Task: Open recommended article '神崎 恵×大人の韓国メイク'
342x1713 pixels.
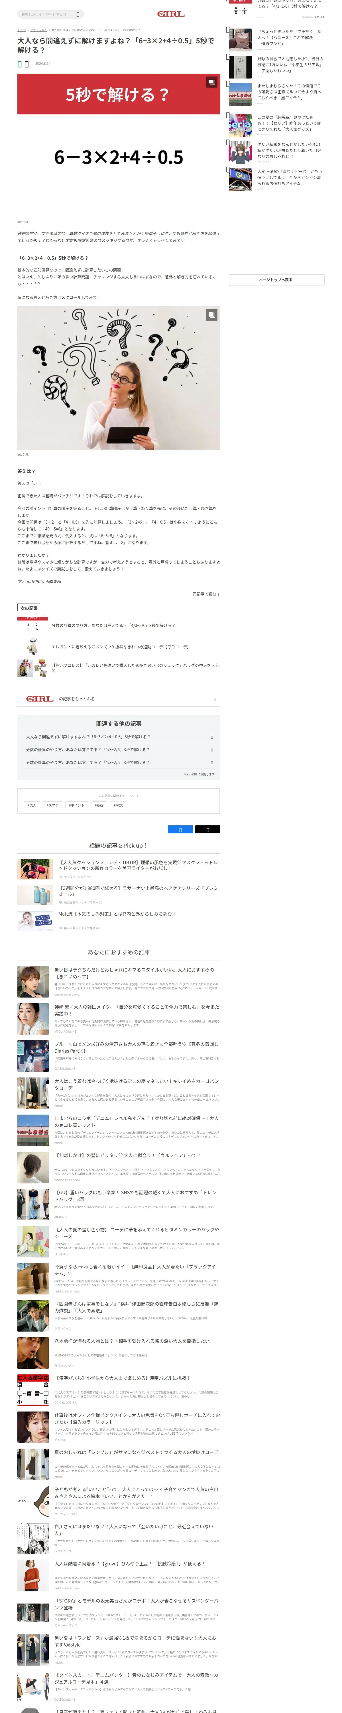Action: tap(136, 1011)
